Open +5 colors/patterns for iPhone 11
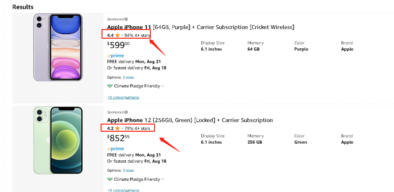Viewport: 394px width, 192px height. pyautogui.click(x=124, y=98)
